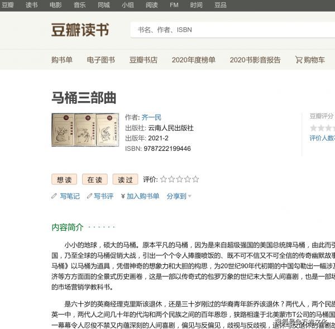Open the 购书单 tab
The height and width of the screenshot is (329, 335).
point(62,60)
